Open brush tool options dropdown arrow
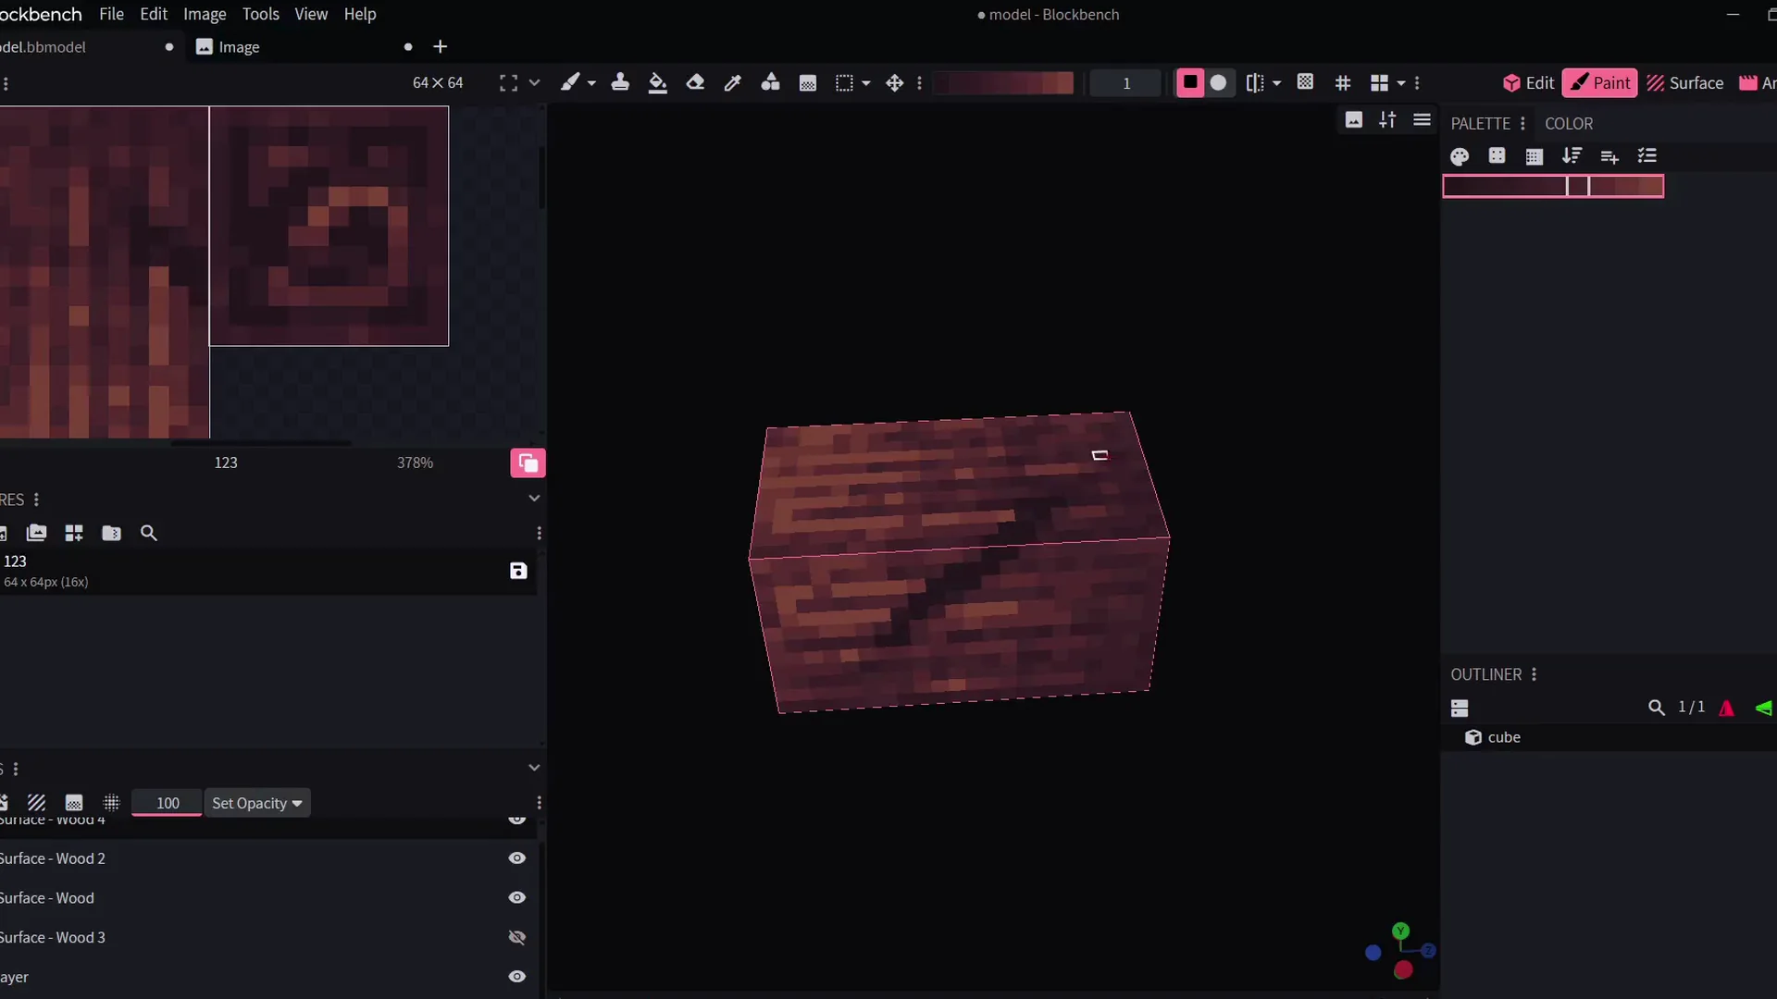 (x=592, y=83)
